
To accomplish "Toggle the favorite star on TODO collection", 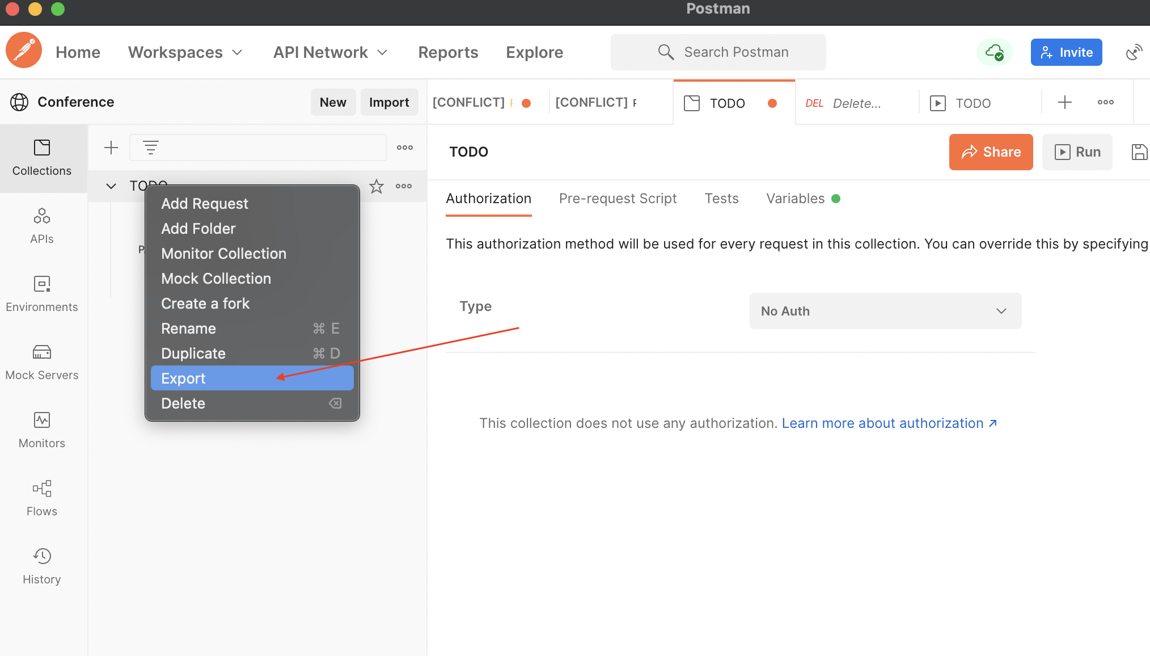I will coord(376,186).
